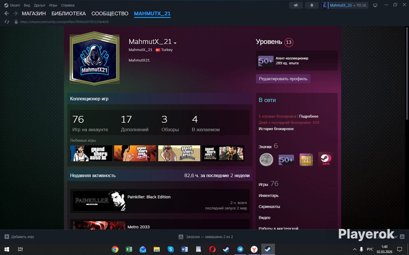Open the Игры menu in the menu bar
This screenshot has width=409, height=255.
tap(53, 5)
